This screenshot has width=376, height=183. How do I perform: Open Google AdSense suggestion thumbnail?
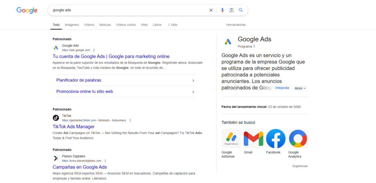(x=231, y=139)
